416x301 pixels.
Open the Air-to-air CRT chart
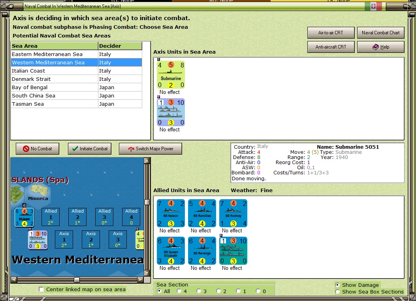point(331,33)
